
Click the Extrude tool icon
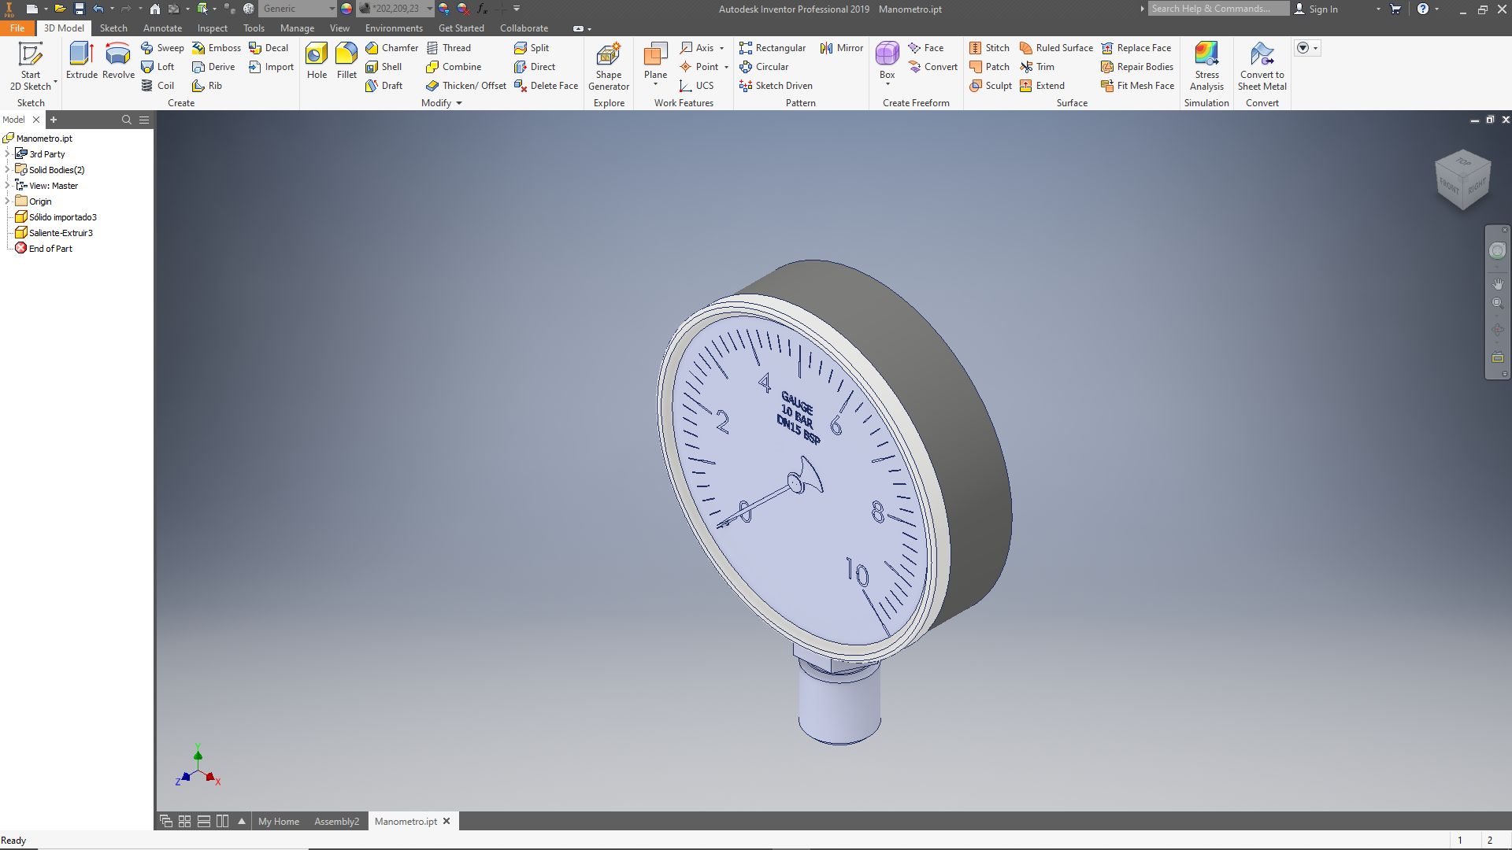pyautogui.click(x=81, y=54)
